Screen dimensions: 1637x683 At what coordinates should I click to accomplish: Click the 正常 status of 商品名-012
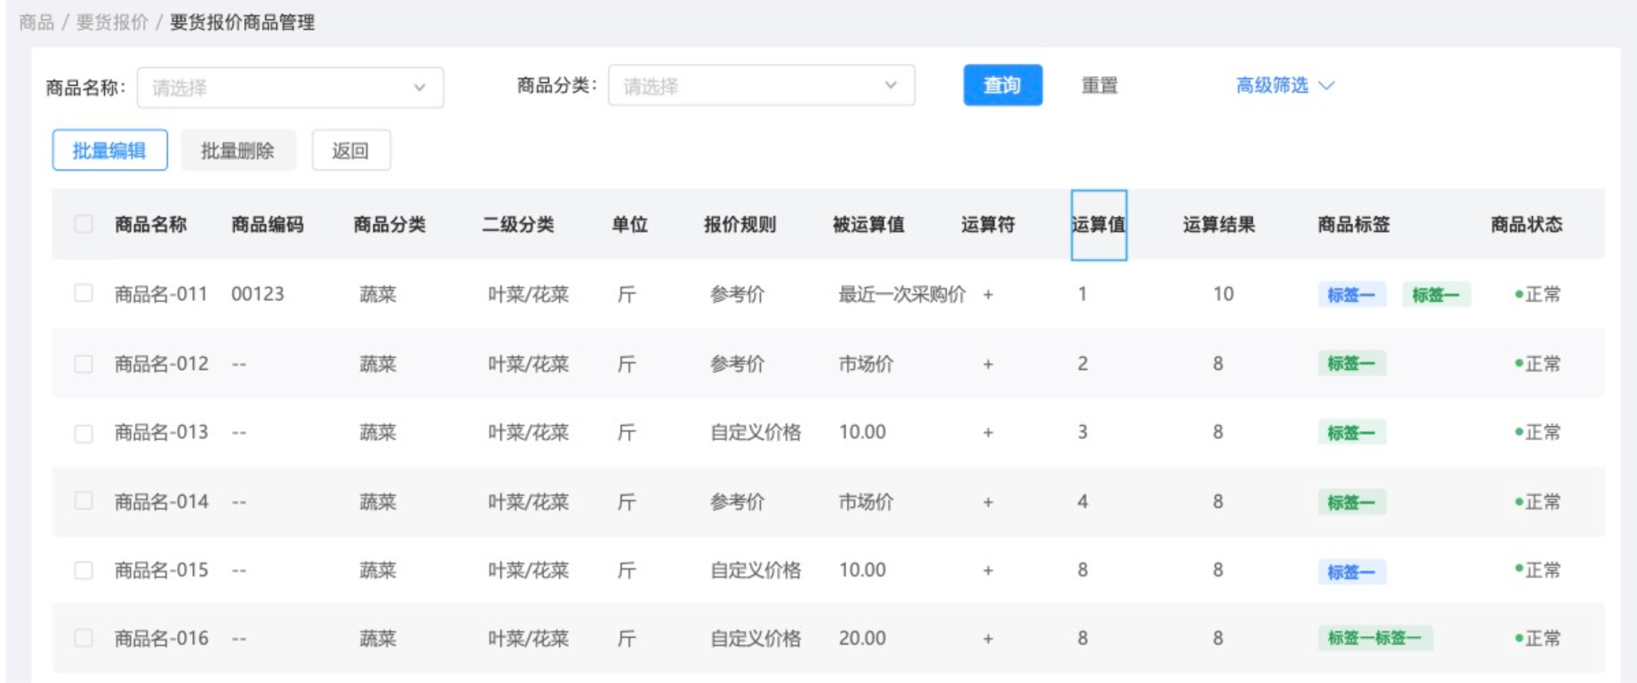[1538, 363]
